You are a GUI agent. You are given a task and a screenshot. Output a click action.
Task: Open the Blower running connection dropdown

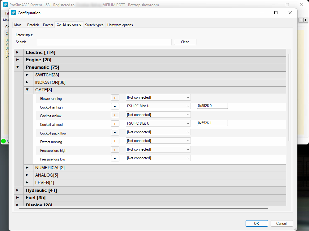tap(158, 97)
